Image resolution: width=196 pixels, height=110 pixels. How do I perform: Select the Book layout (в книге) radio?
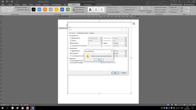[71, 41]
